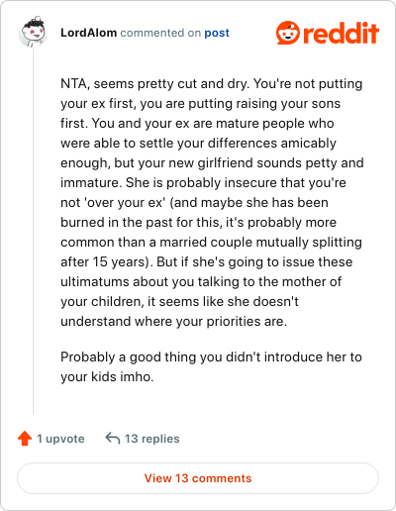
Task: Click the Reddit Snoo mascot logo
Action: [x=288, y=33]
